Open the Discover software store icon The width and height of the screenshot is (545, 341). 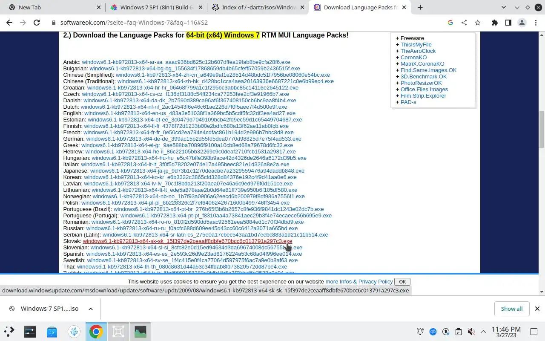point(52,331)
